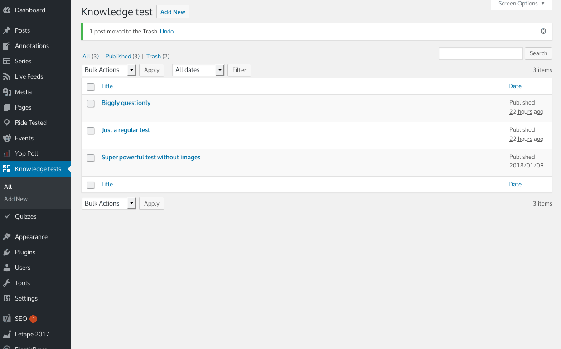Click the Tools wrench icon
Viewport: 561px width, 349px height.
click(x=7, y=283)
